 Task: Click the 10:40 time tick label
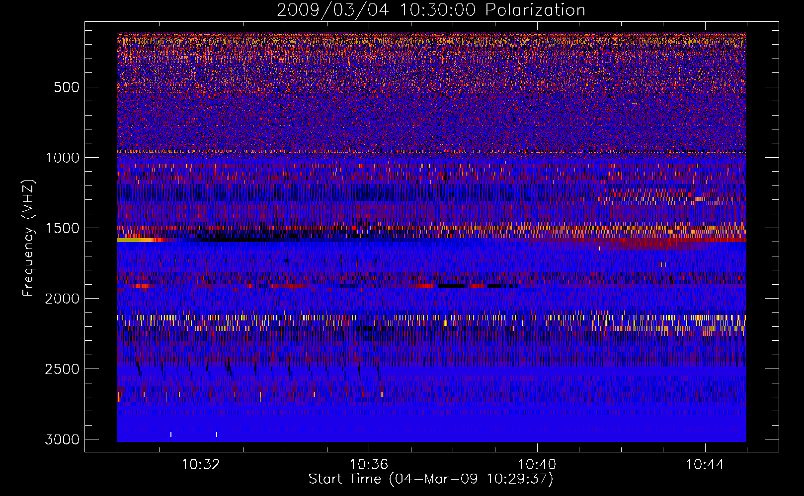tap(537, 465)
